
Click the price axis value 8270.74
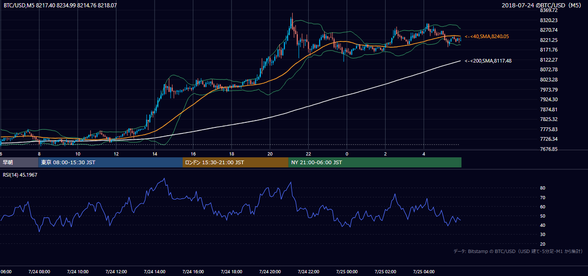(548, 30)
